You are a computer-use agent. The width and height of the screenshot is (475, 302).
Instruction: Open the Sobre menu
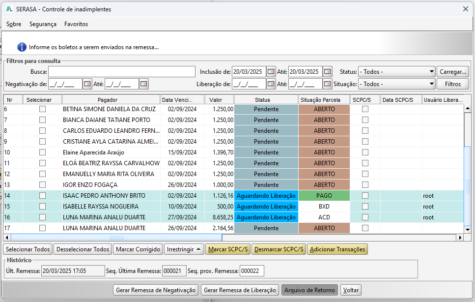click(x=14, y=24)
